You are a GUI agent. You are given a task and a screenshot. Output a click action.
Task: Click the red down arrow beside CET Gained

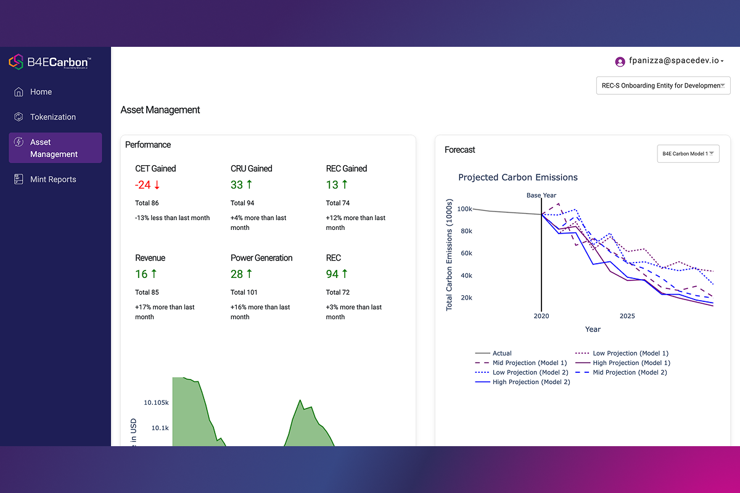(x=157, y=185)
